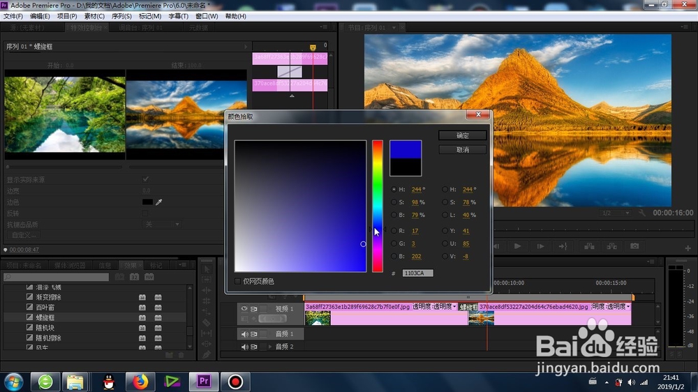Switch to the 信息 tab
This screenshot has height=392, width=698.
105,265
